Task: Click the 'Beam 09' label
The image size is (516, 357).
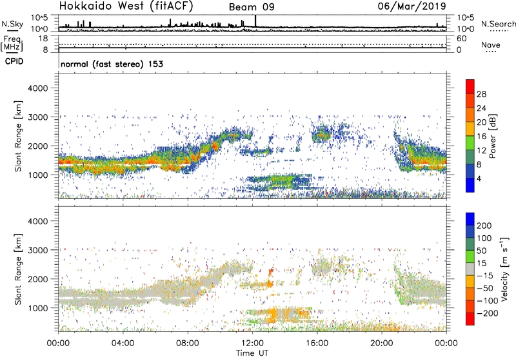Action: (x=252, y=7)
